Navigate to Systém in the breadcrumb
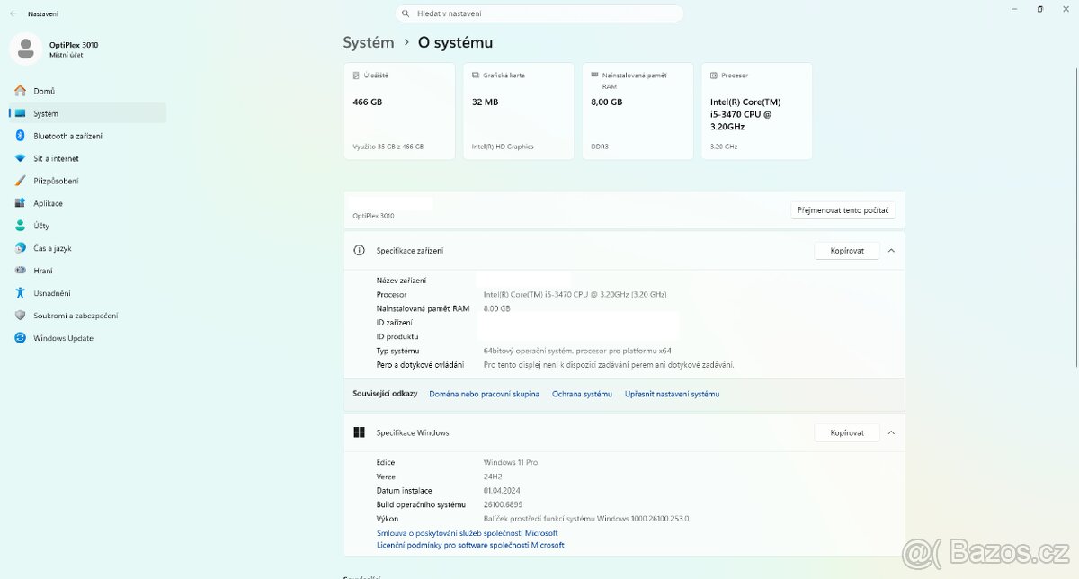 [368, 42]
